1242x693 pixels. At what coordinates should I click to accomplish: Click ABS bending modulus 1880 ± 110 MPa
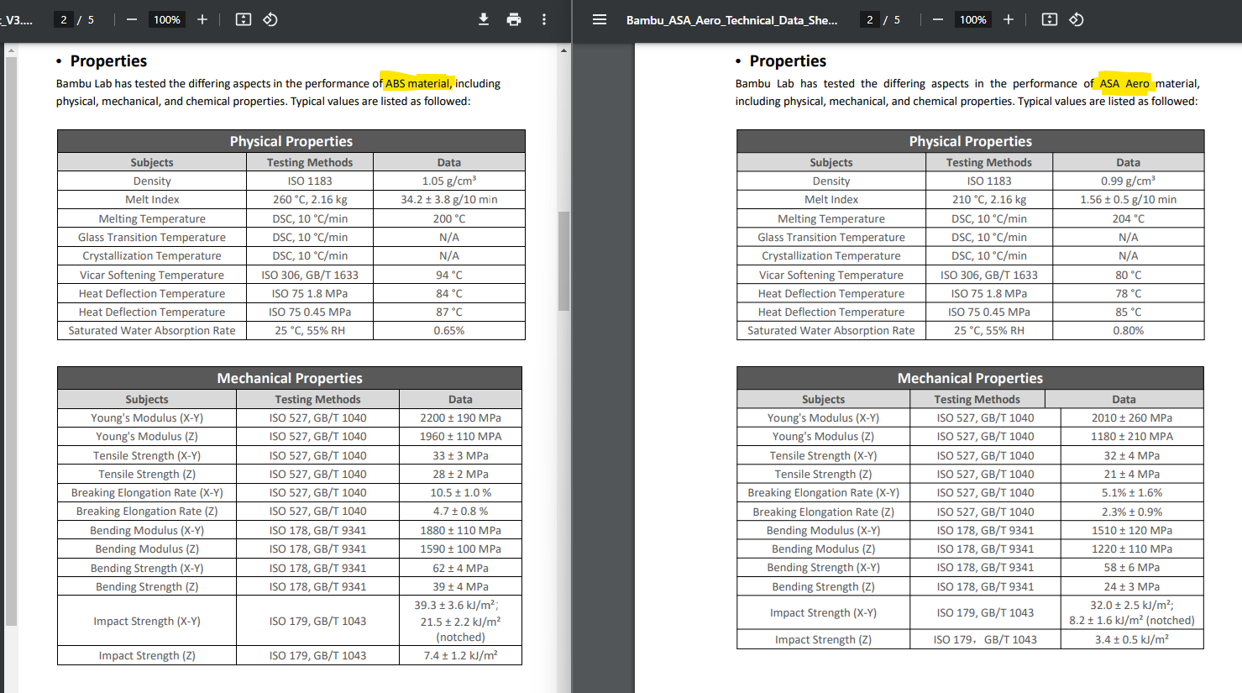pos(460,530)
